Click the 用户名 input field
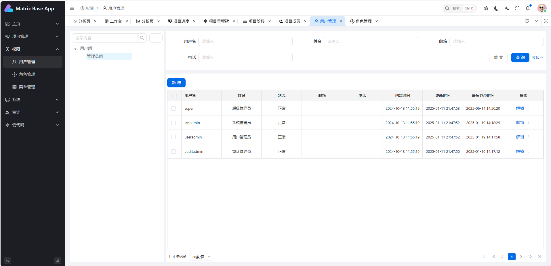 point(245,41)
